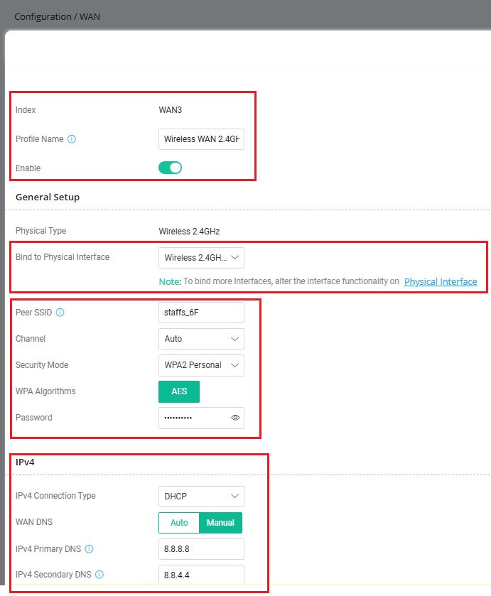
Task: Show the password with eye icon
Action: pyautogui.click(x=235, y=418)
